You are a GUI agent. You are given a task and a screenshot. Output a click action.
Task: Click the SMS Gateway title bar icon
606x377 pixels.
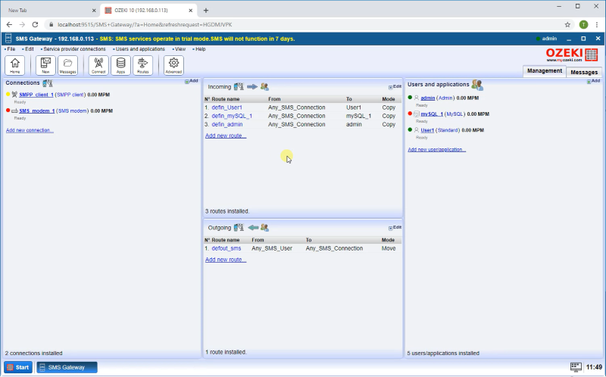(x=8, y=39)
